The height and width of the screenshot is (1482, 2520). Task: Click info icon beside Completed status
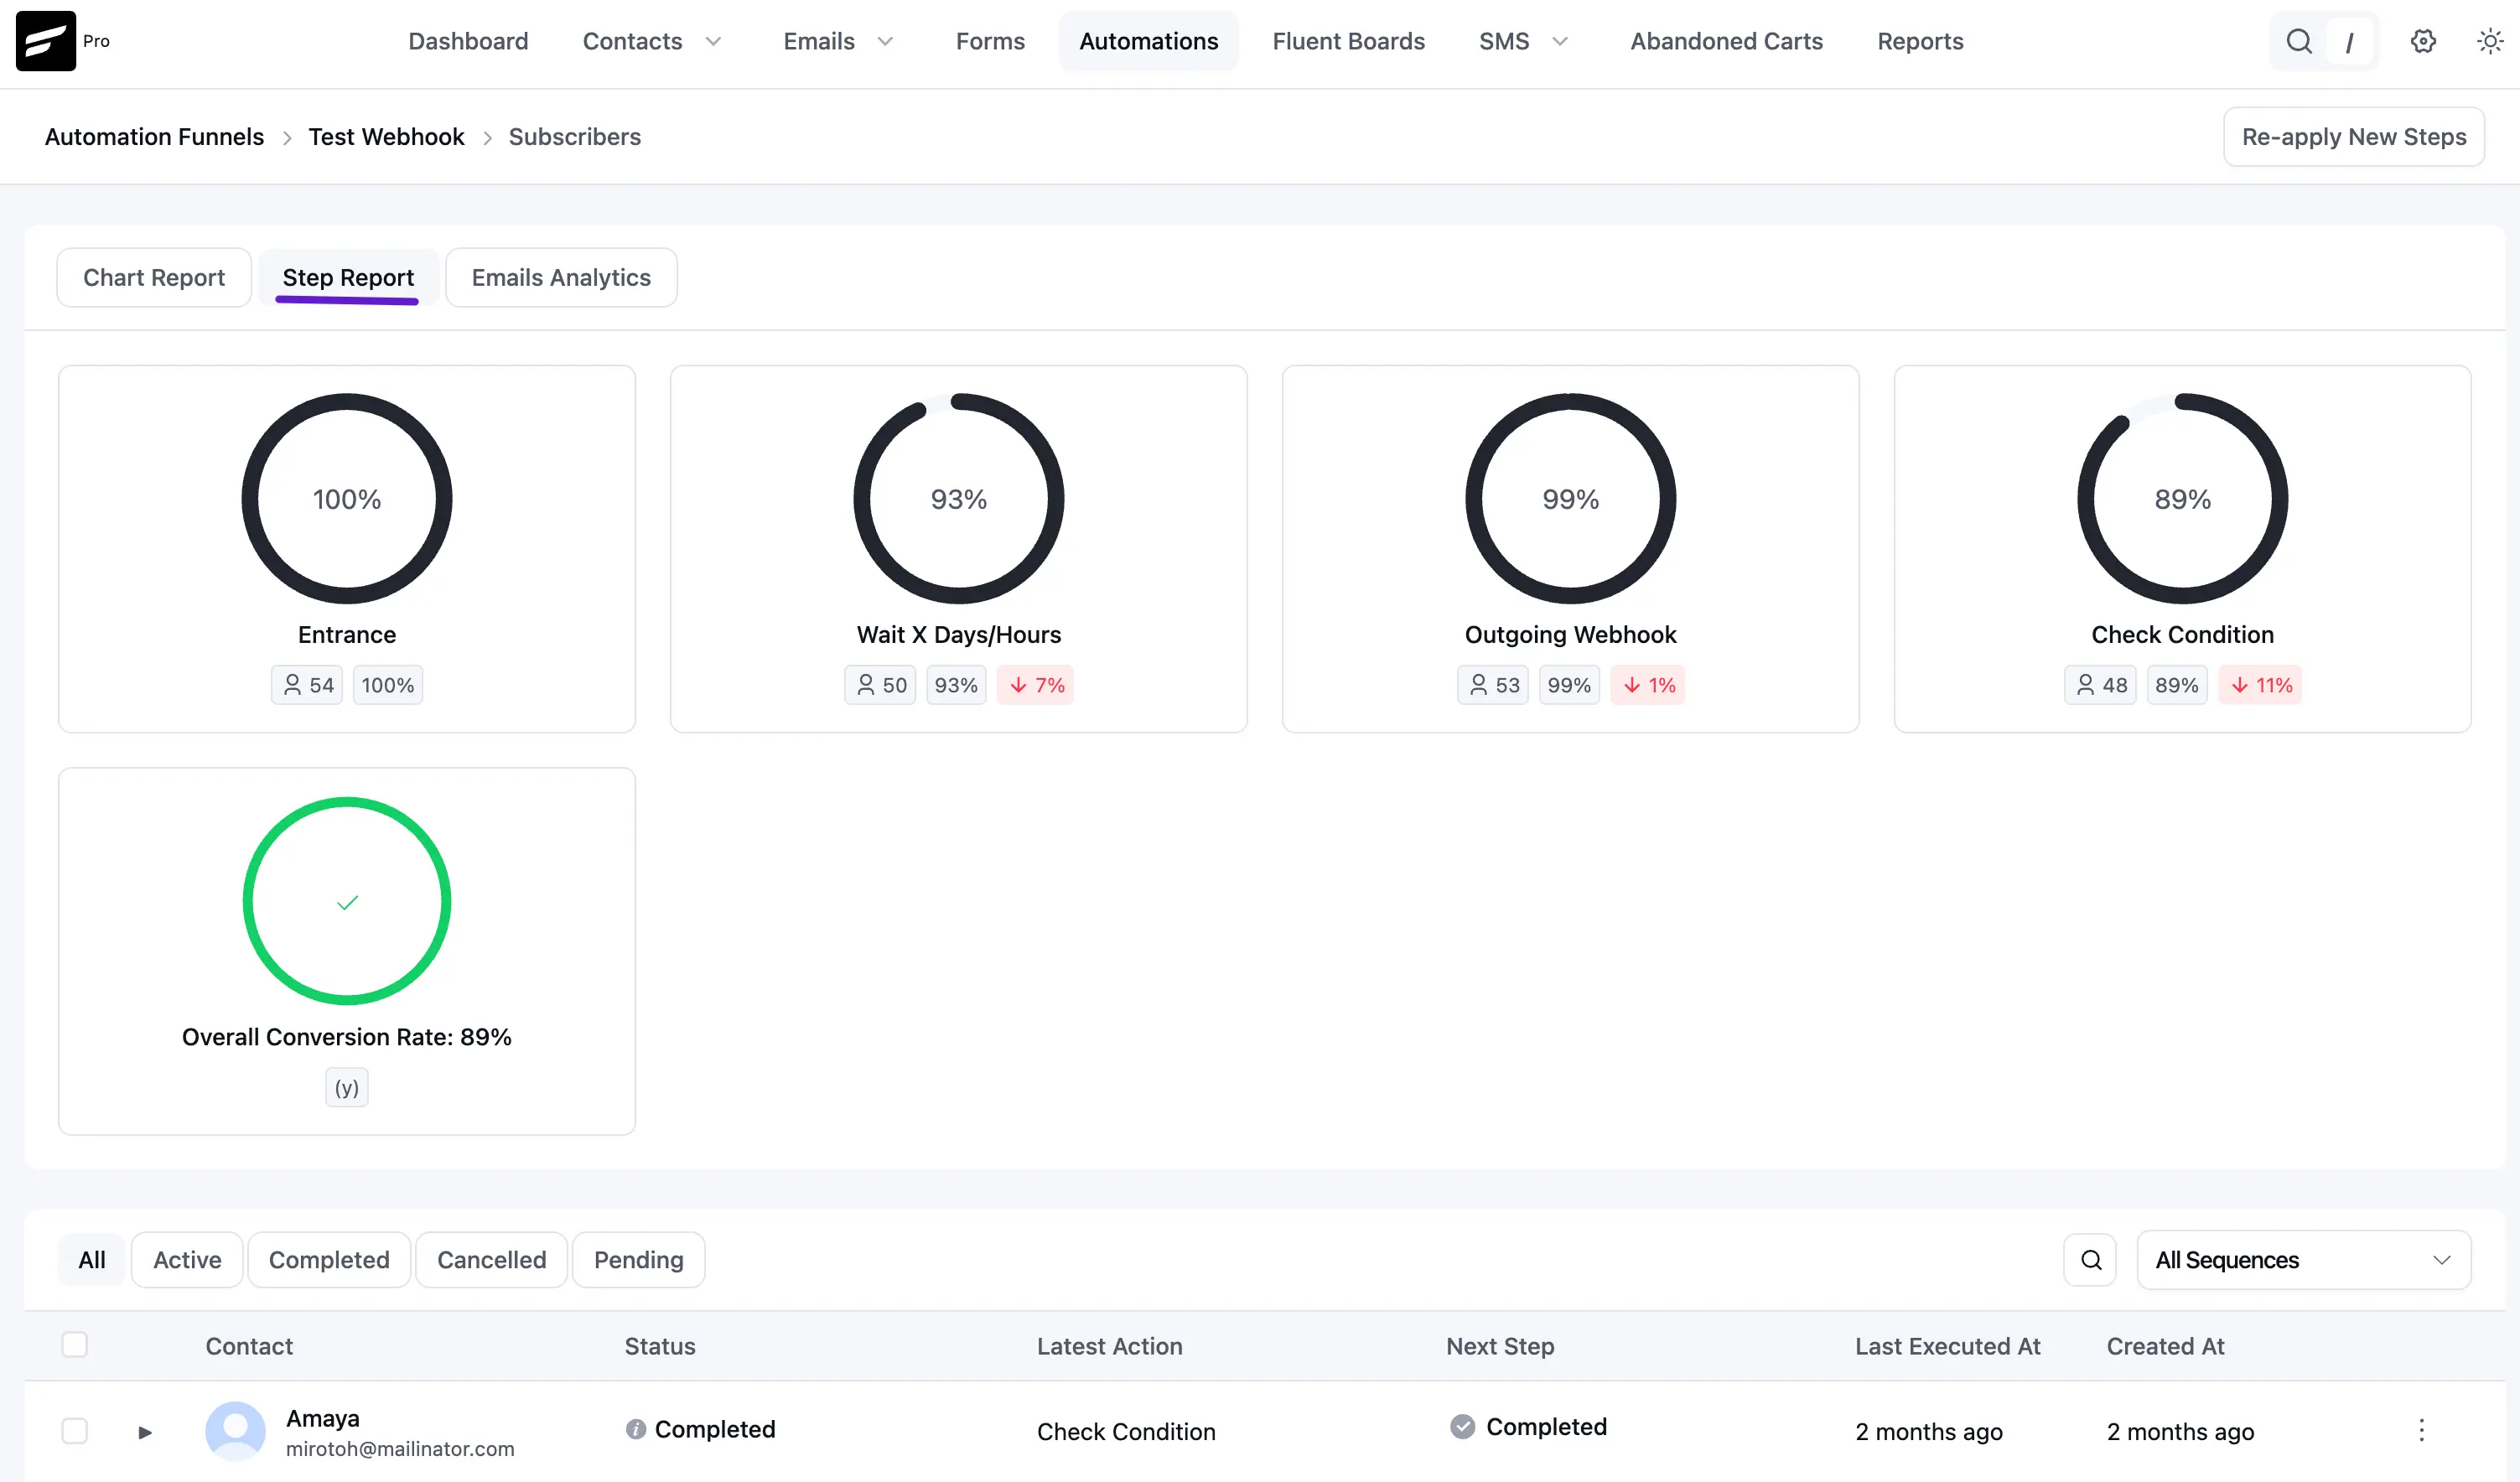pos(635,1429)
